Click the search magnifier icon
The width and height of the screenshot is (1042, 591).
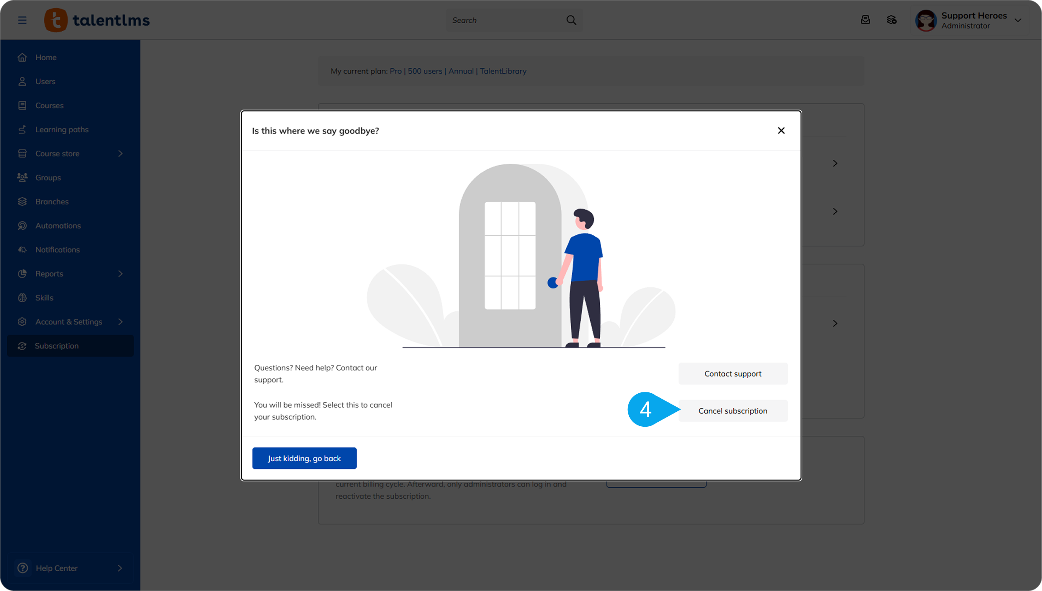[571, 20]
